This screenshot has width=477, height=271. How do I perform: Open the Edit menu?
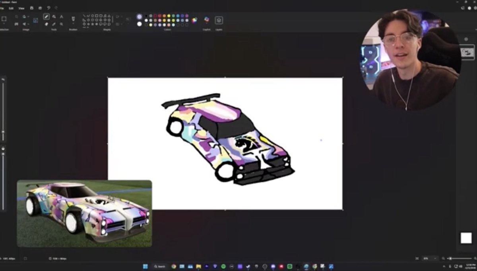11,8
